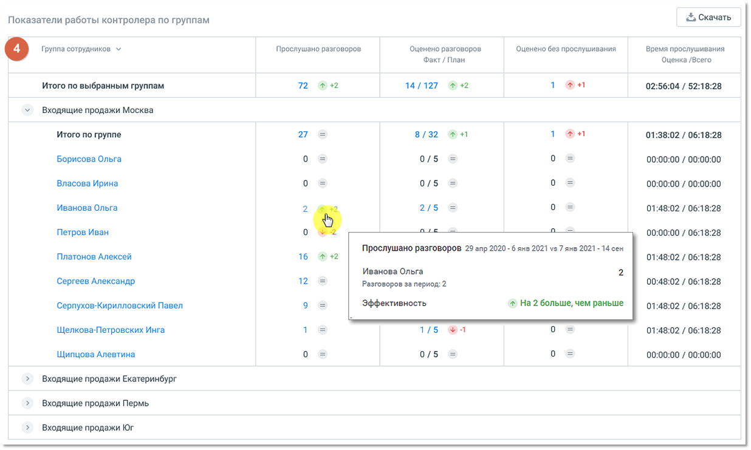Viewport: 751px width, 450px height.
Task: Click equals indicator next to Борисова Ольга's listened count
Action: [x=323, y=159]
